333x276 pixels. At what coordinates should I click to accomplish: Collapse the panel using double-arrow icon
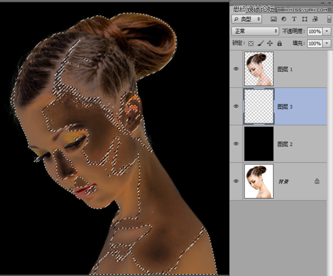tap(323, 3)
